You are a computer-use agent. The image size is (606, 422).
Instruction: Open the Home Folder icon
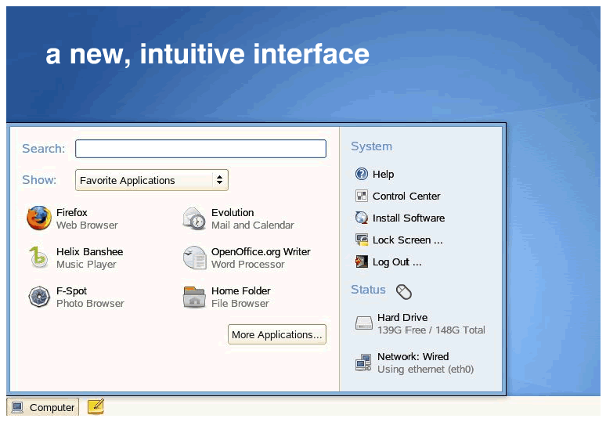pos(194,297)
